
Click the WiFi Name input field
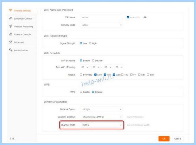point(101,17)
